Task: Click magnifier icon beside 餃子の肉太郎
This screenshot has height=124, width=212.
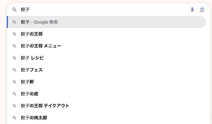Action: click(14, 118)
